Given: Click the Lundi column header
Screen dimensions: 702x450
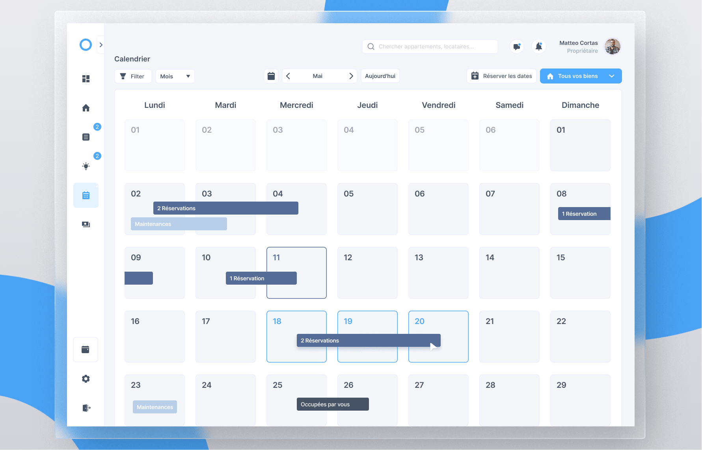Looking at the screenshot, I should (155, 105).
